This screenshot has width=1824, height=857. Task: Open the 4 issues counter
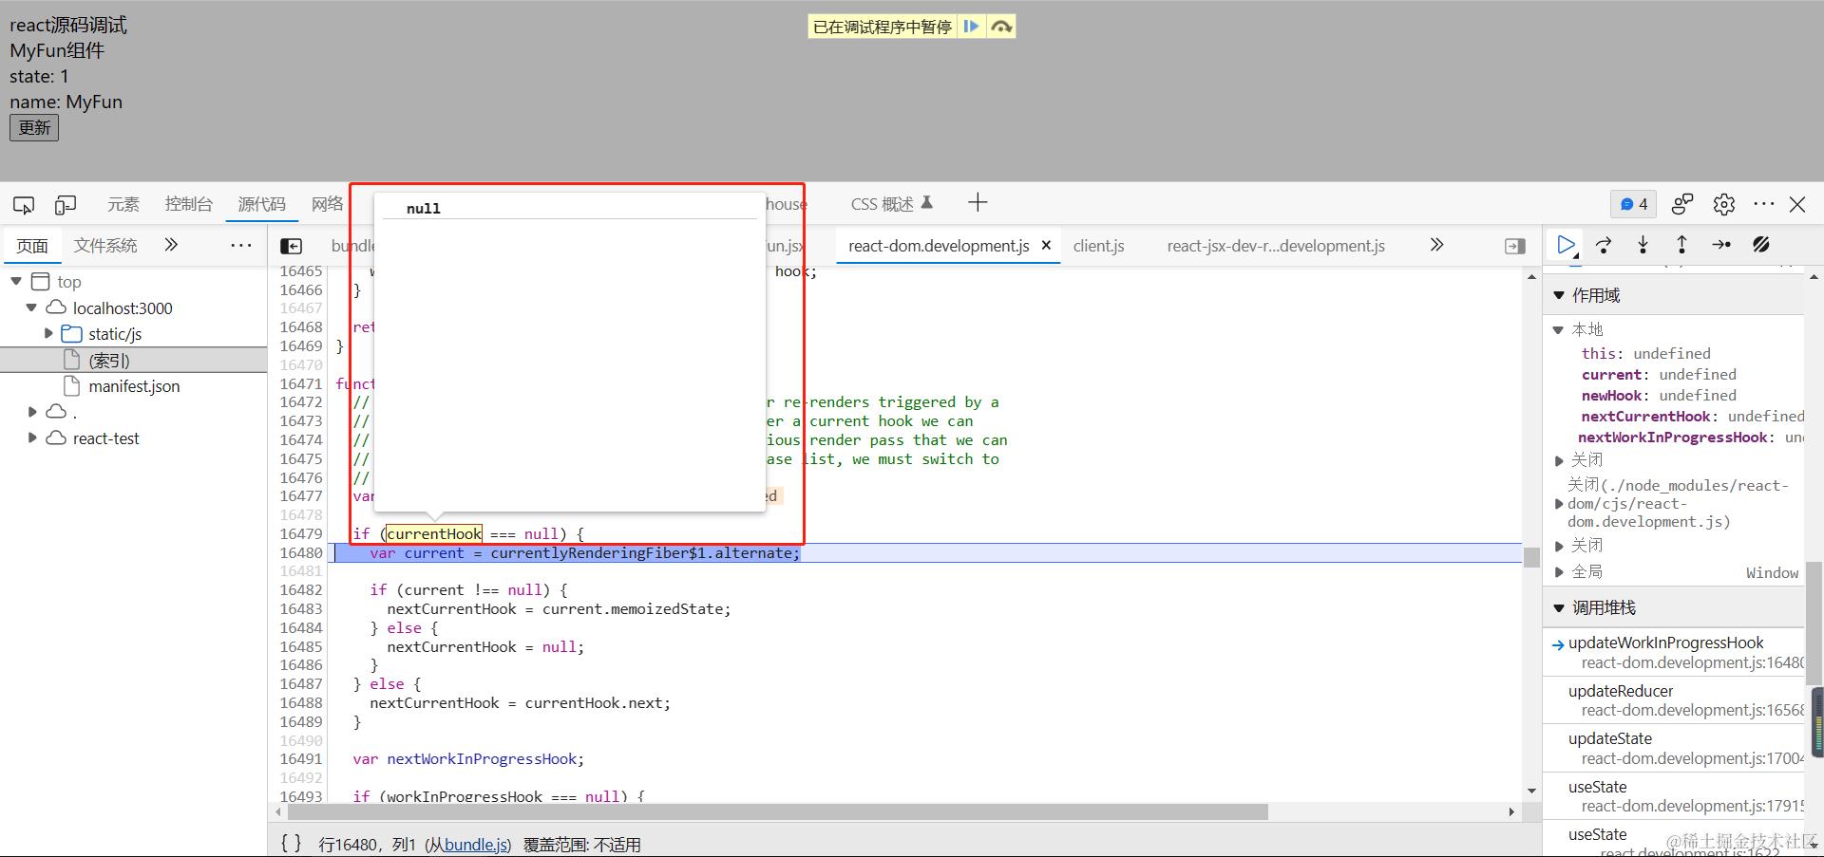(1634, 204)
